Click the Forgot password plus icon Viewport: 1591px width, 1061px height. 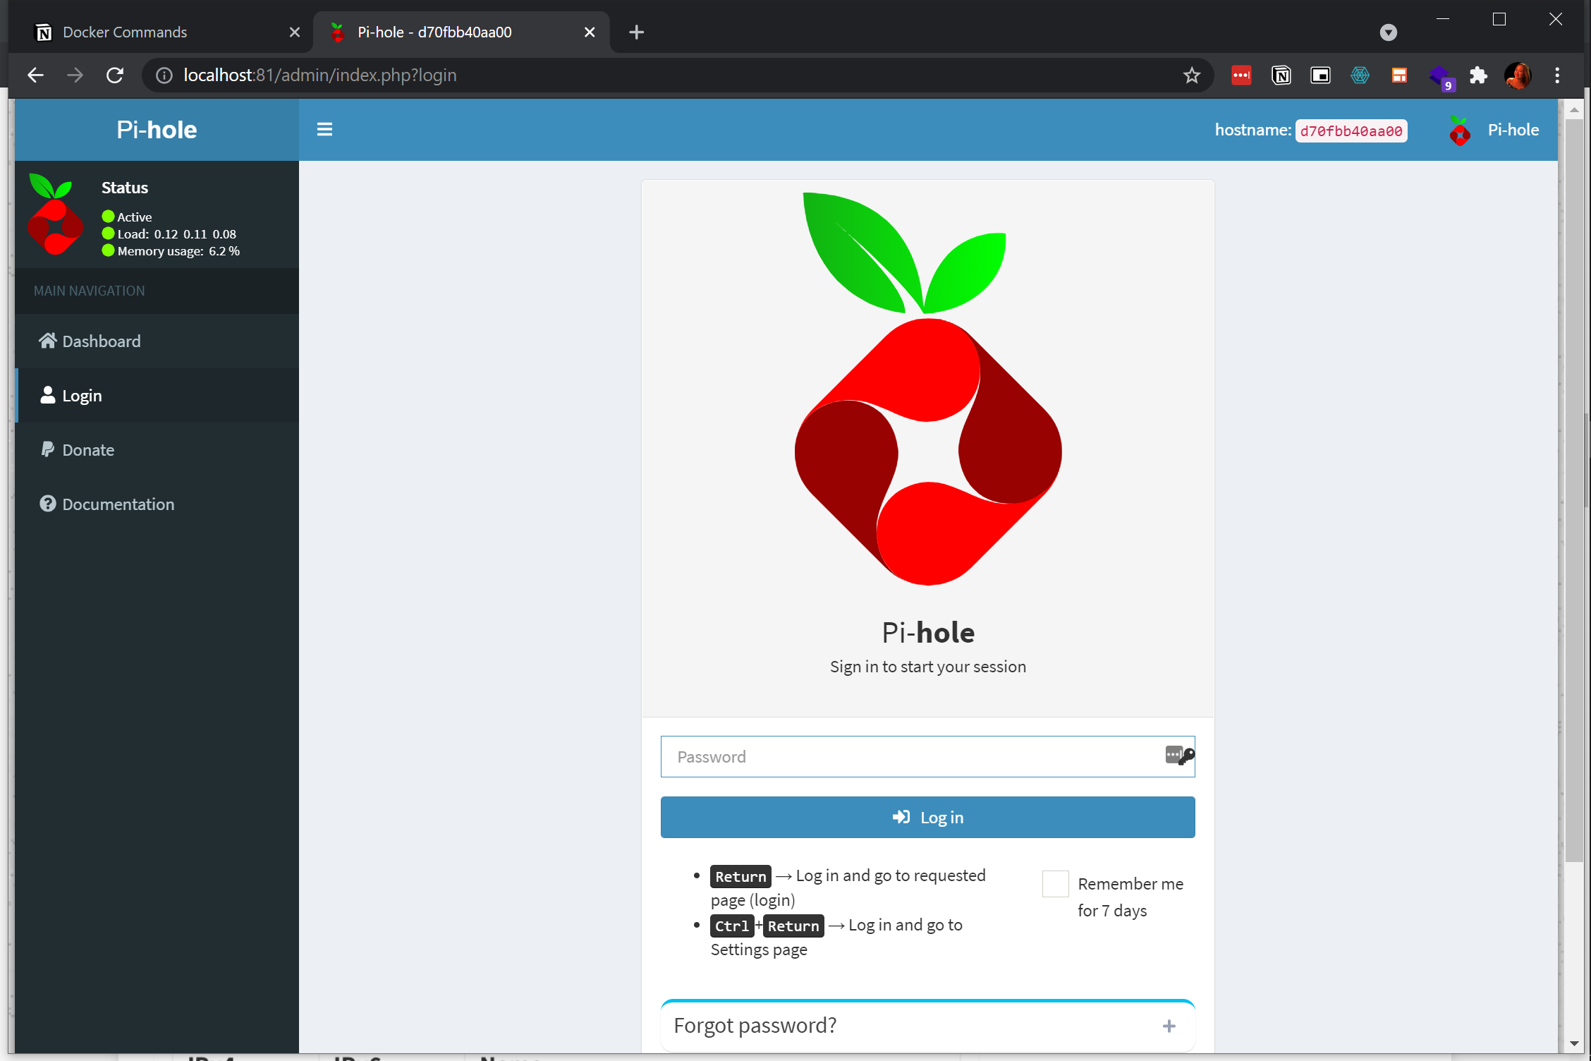click(1169, 1026)
